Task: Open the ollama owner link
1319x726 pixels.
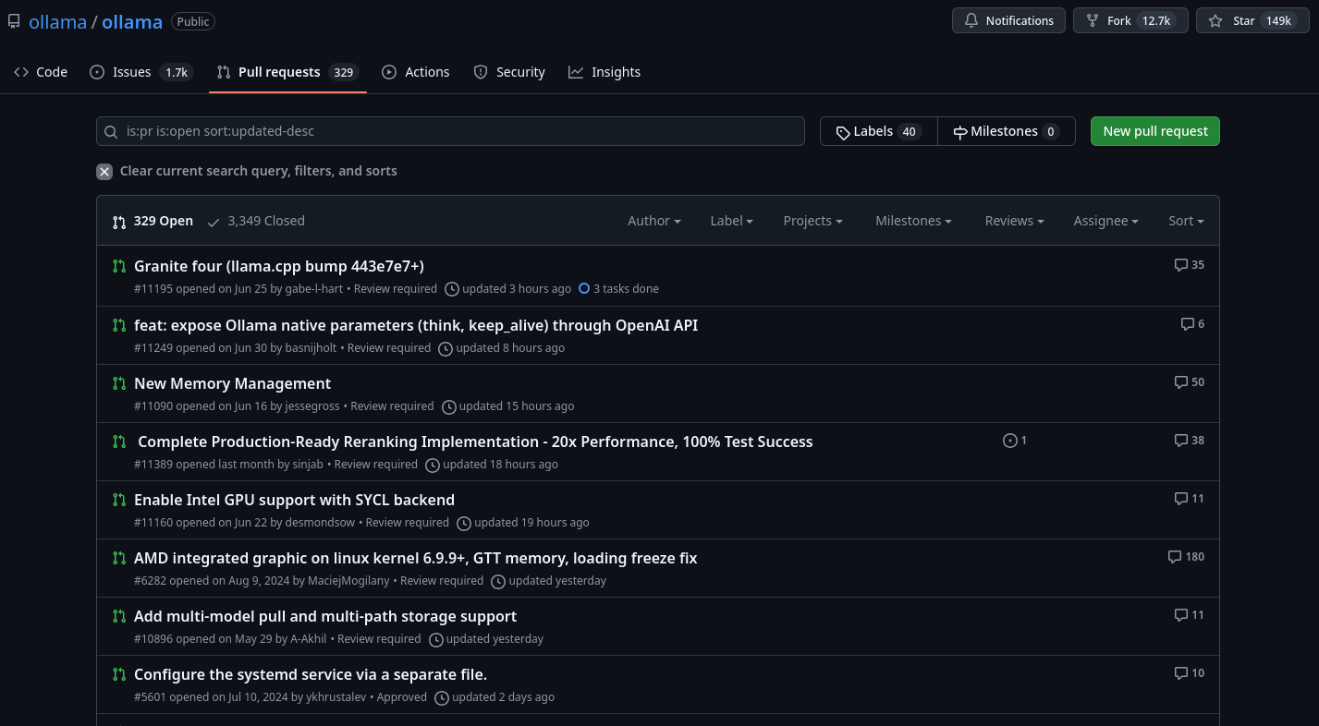Action: pos(57,22)
